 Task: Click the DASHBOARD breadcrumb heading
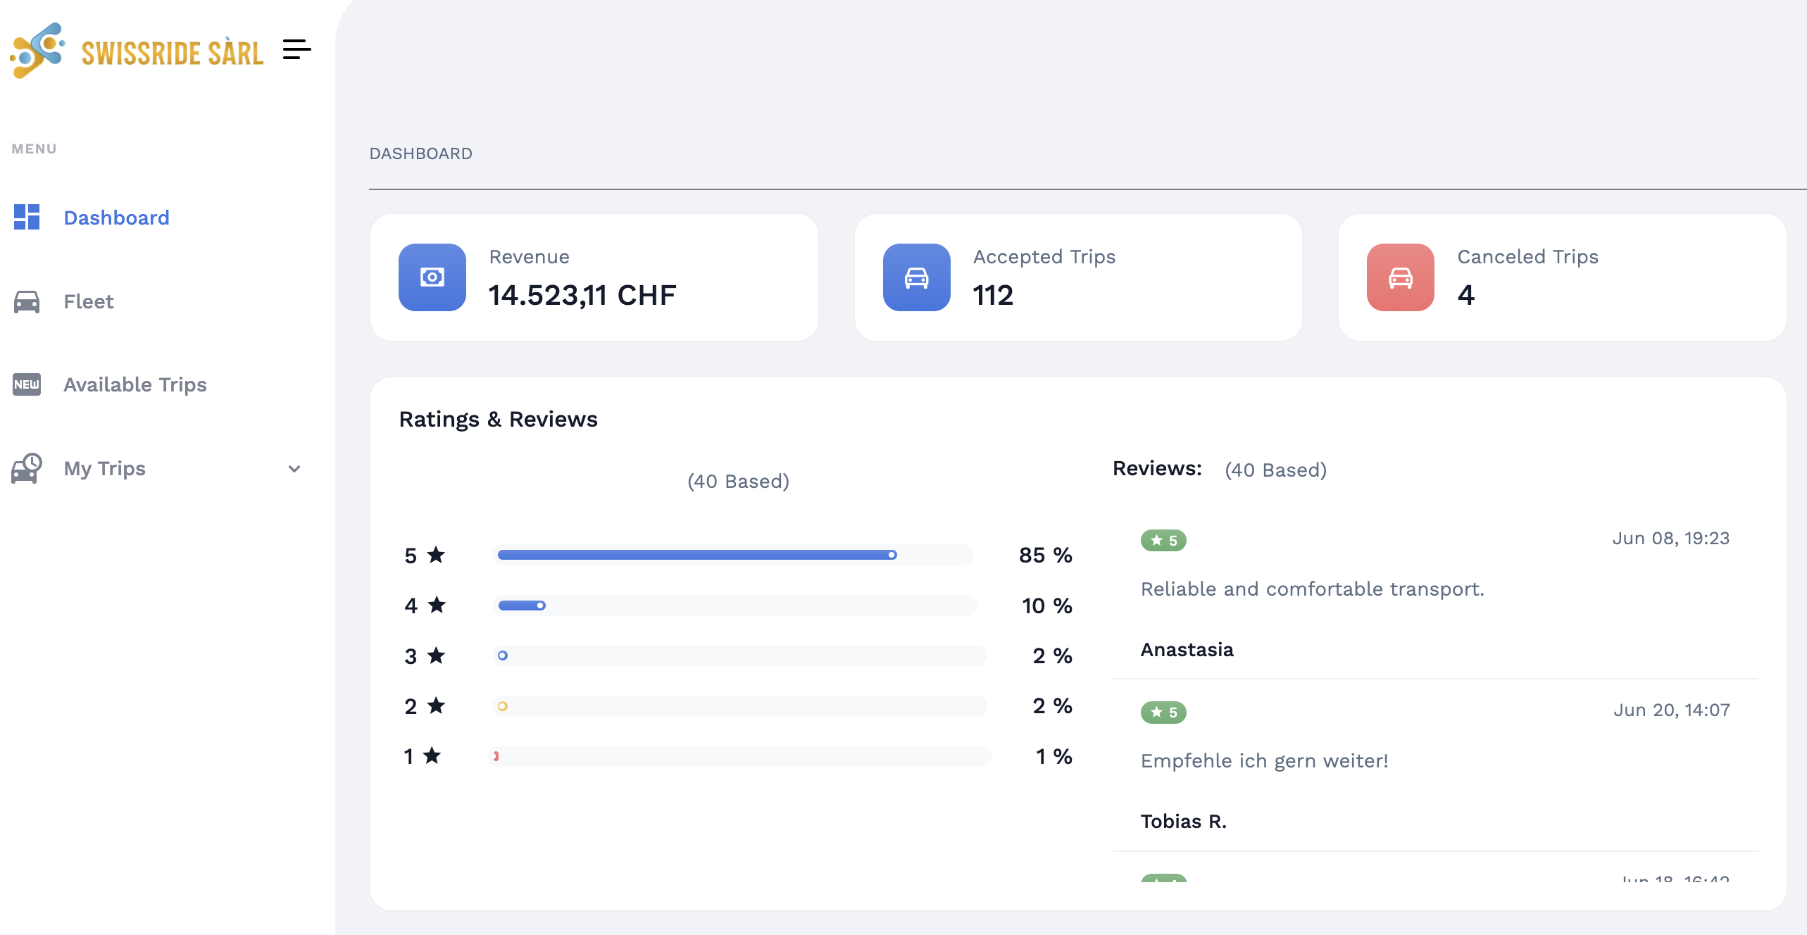(x=420, y=153)
